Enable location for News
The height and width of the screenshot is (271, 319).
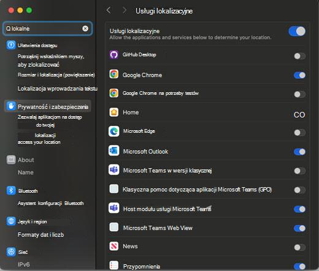click(300, 247)
